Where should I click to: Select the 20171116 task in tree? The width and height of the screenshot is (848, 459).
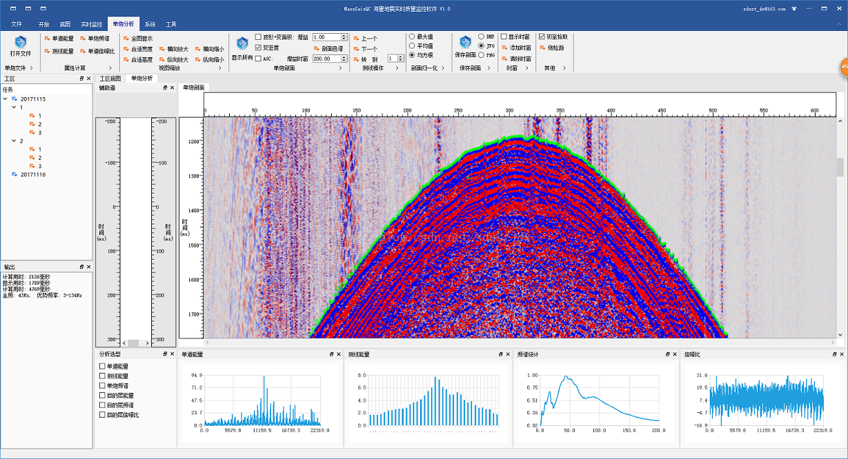point(32,174)
